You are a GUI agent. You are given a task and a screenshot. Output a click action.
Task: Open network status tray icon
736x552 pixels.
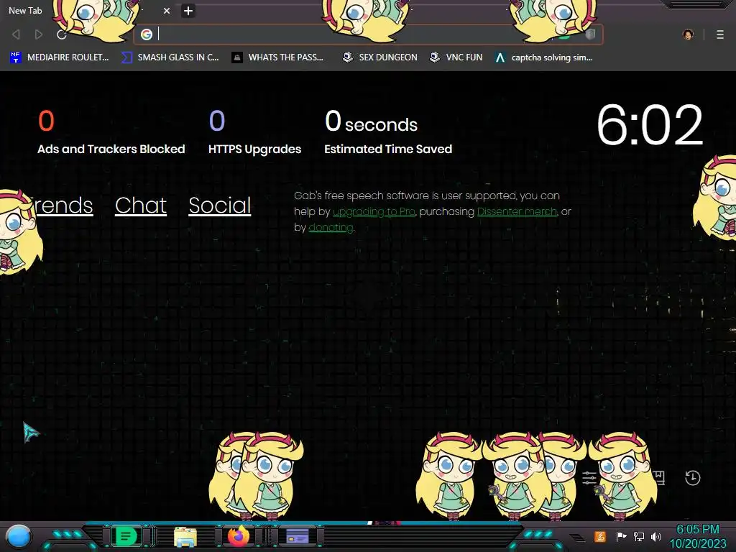tap(639, 536)
